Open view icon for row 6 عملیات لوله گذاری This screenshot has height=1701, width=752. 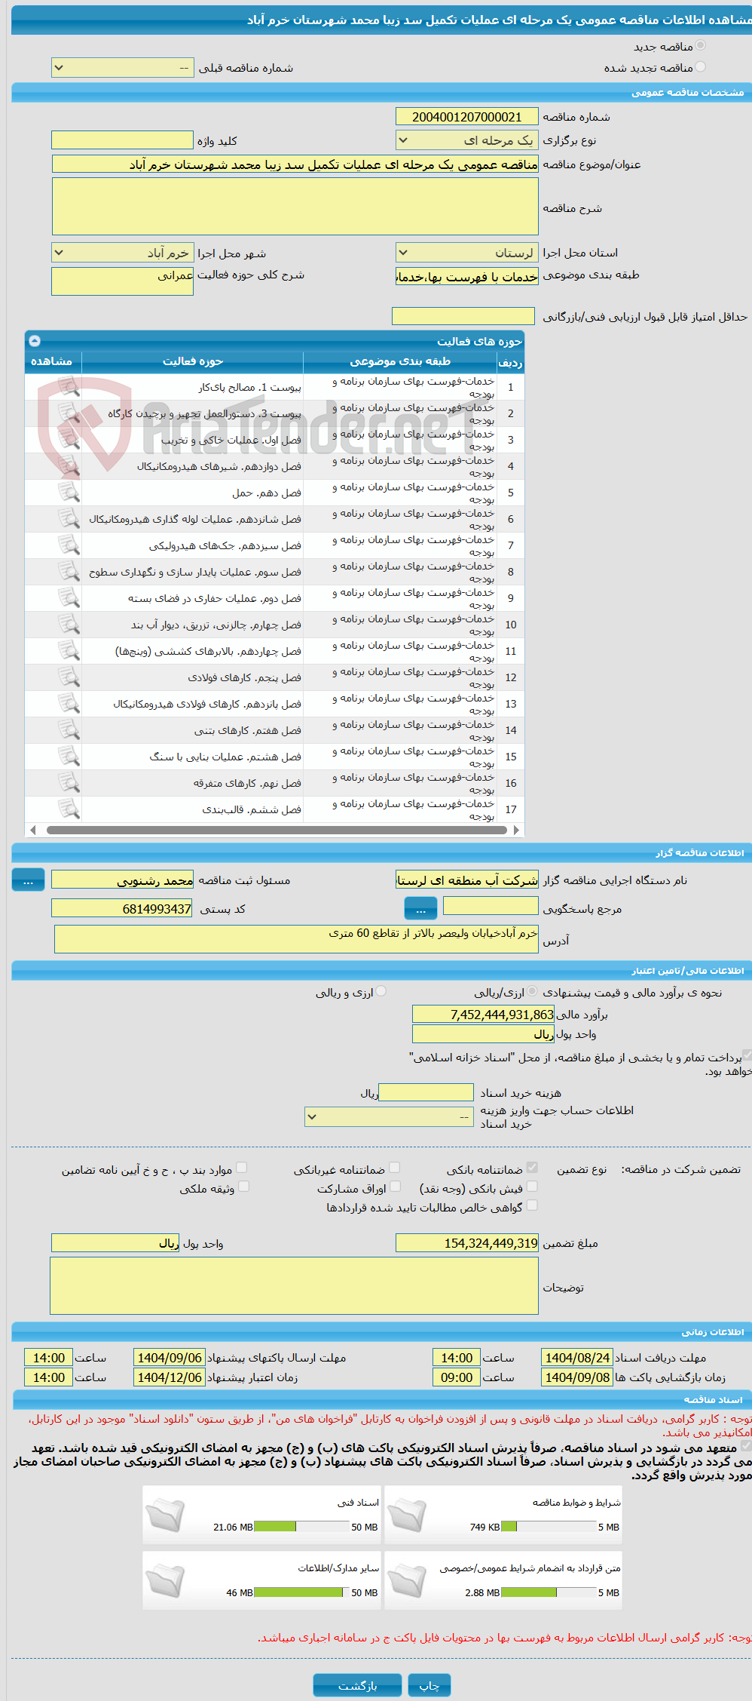[69, 519]
